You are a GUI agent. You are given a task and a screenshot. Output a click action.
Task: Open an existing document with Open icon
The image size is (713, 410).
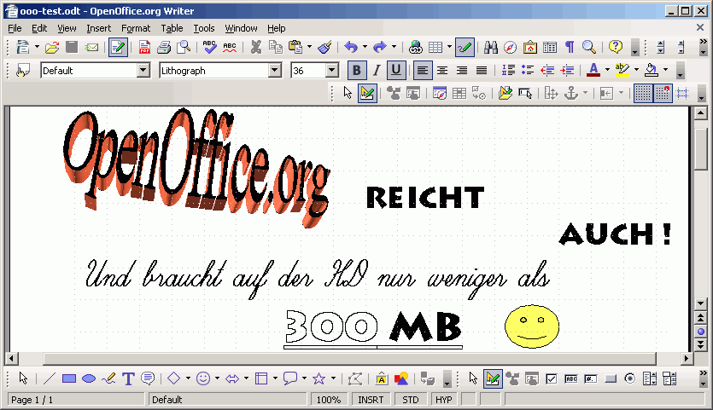[52, 47]
